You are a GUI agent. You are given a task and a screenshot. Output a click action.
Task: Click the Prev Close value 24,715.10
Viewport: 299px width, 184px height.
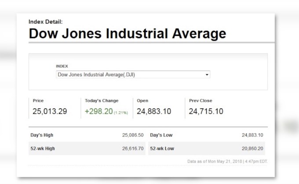coord(206,111)
